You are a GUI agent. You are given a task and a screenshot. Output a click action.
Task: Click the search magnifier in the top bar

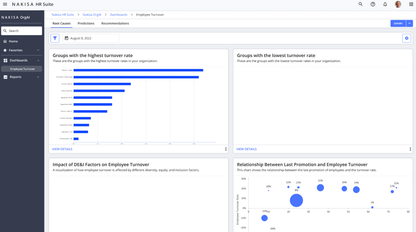click(361, 4)
